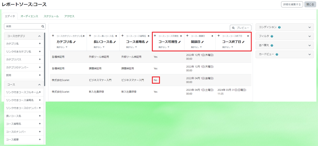The image size is (318, 146).
Task: Remove the コース省略名 column with X
Action: (148, 36)
